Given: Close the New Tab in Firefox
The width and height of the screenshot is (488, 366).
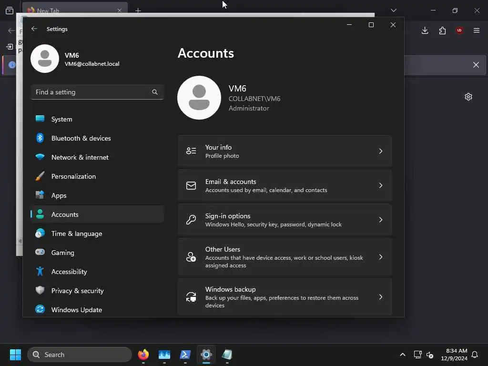Looking at the screenshot, I should click(x=120, y=10).
